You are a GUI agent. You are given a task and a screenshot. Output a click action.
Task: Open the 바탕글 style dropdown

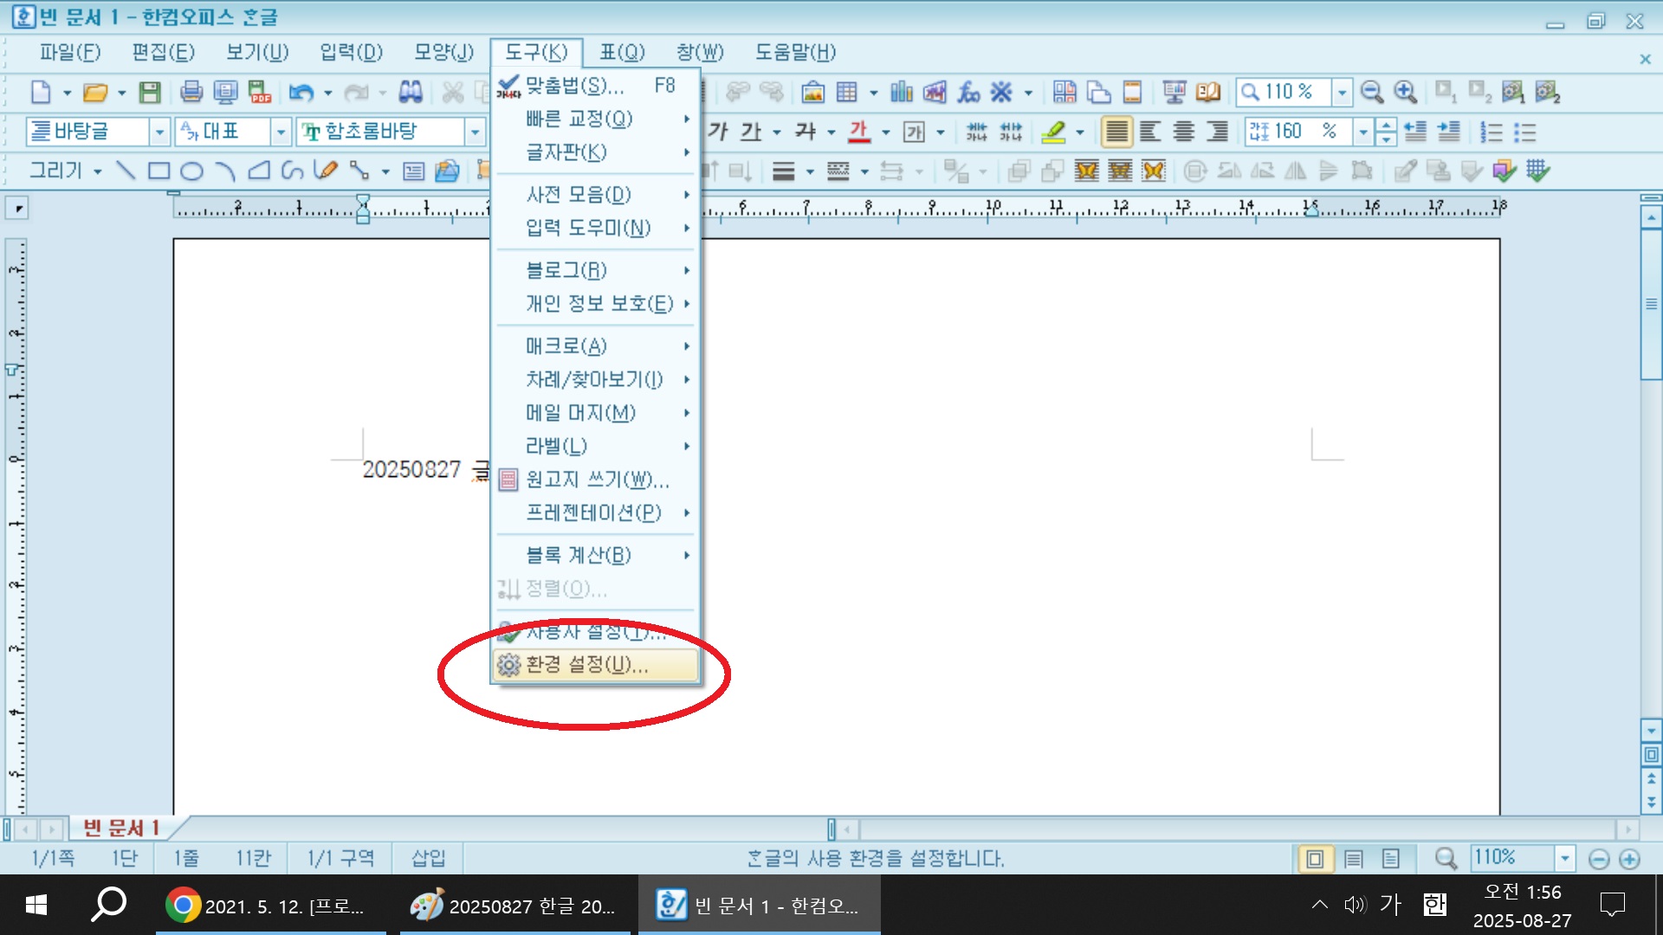159,132
